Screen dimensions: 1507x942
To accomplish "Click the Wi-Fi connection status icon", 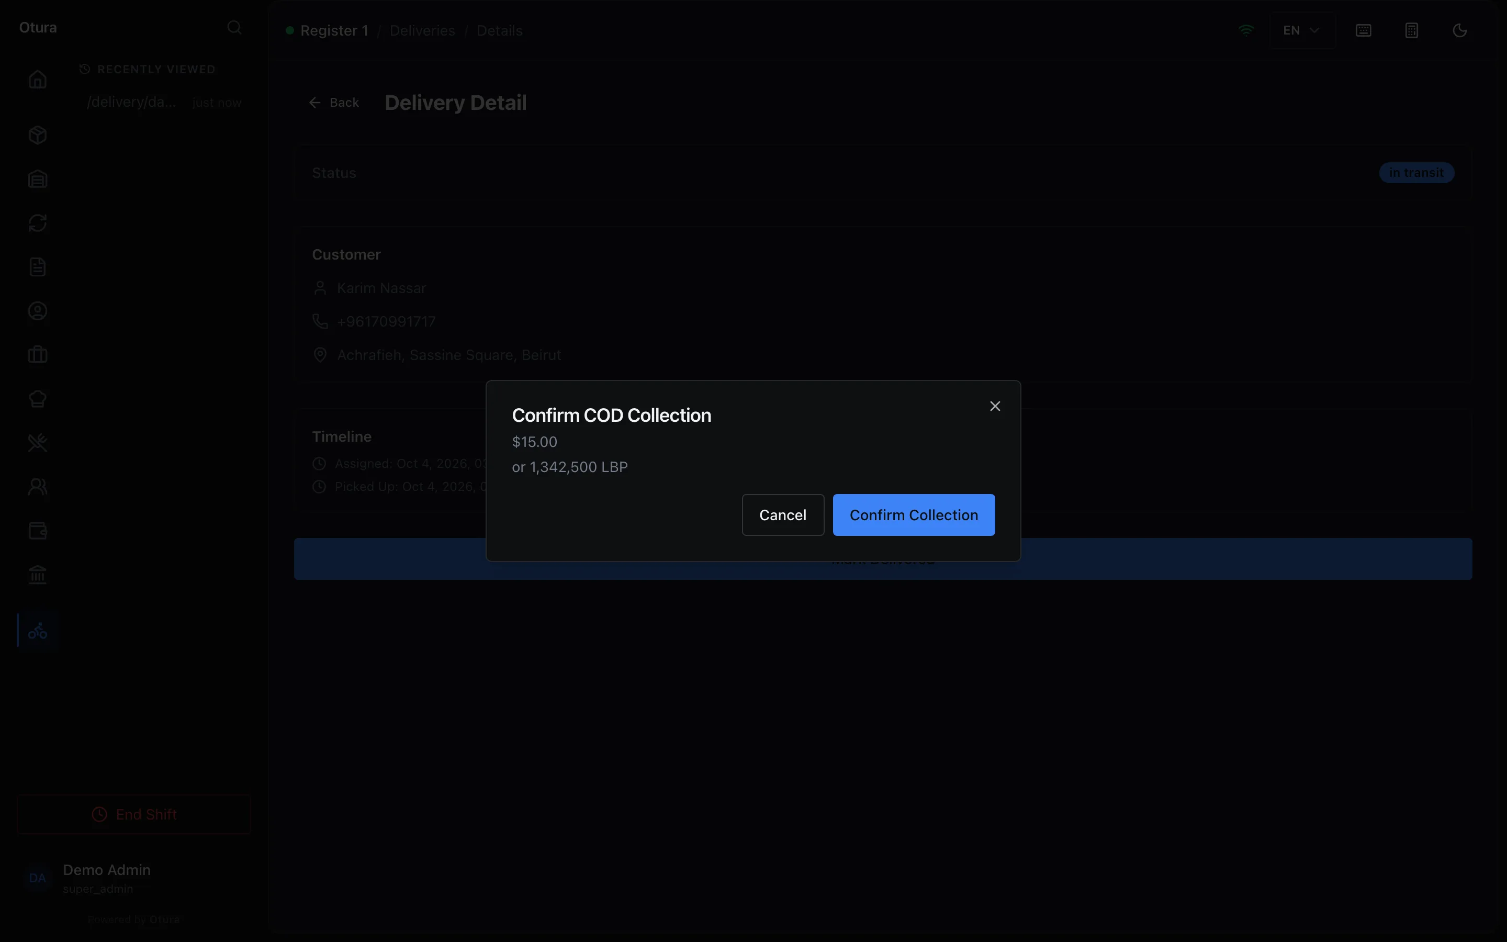I will tap(1246, 30).
